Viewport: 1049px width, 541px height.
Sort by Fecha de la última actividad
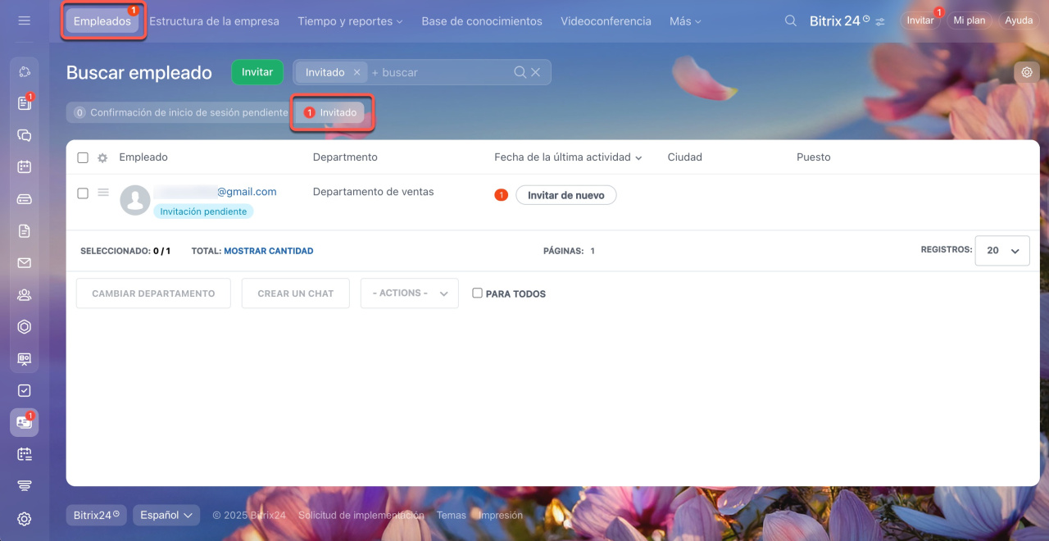click(x=568, y=157)
